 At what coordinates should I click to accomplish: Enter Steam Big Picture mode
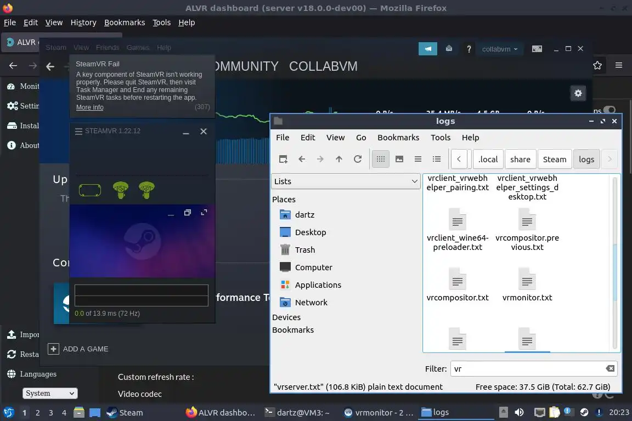click(x=537, y=49)
